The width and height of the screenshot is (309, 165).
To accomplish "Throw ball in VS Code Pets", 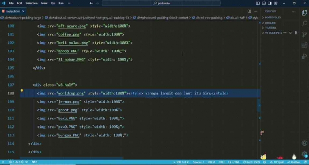I will click(x=290, y=33).
